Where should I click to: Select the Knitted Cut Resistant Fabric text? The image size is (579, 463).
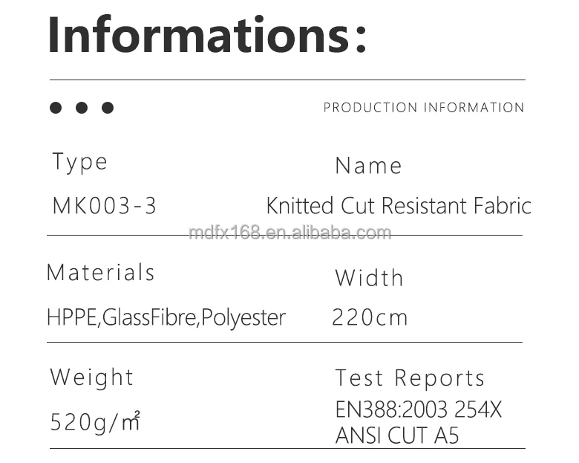(x=399, y=205)
